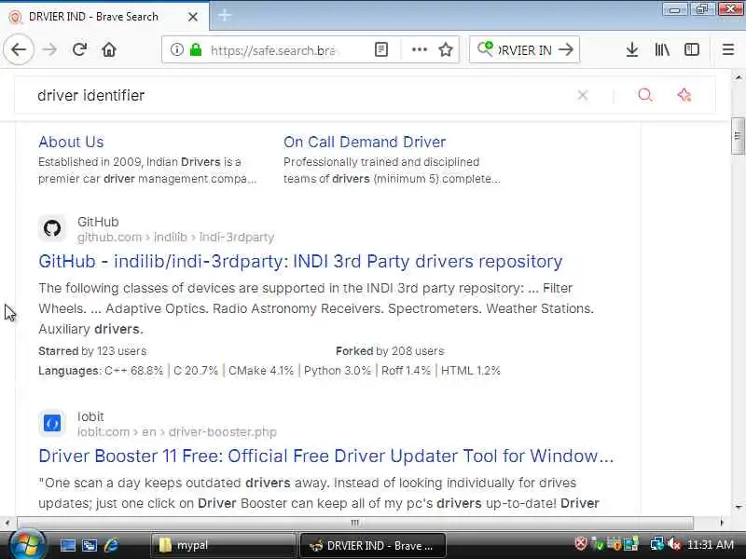Click the 'C++ 68.8%' language entry
This screenshot has height=559, width=746.
tap(133, 370)
